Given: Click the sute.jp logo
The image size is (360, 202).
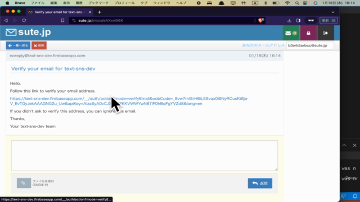Looking at the screenshot, I should pos(28,32).
